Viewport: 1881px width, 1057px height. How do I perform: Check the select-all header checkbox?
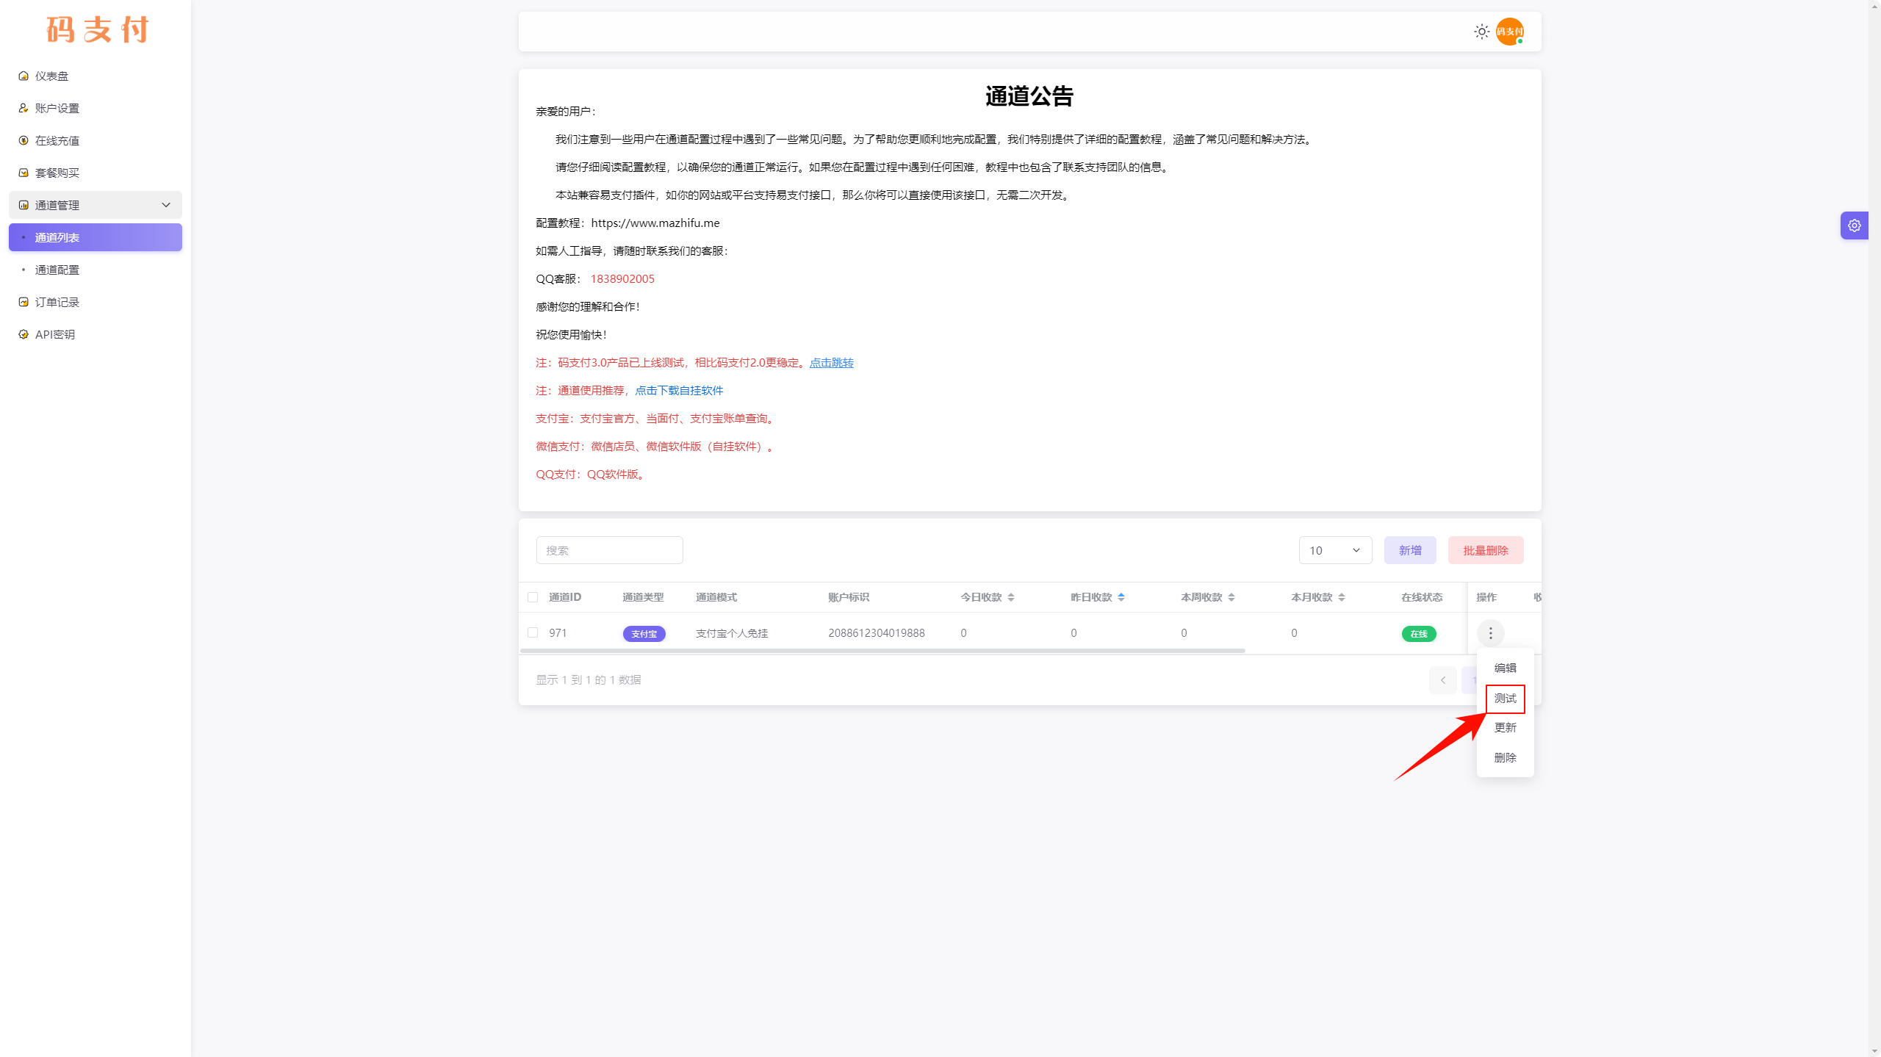[x=533, y=597]
